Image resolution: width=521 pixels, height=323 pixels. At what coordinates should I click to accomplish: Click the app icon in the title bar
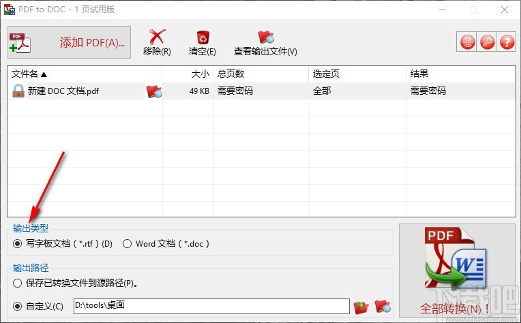pyautogui.click(x=10, y=10)
